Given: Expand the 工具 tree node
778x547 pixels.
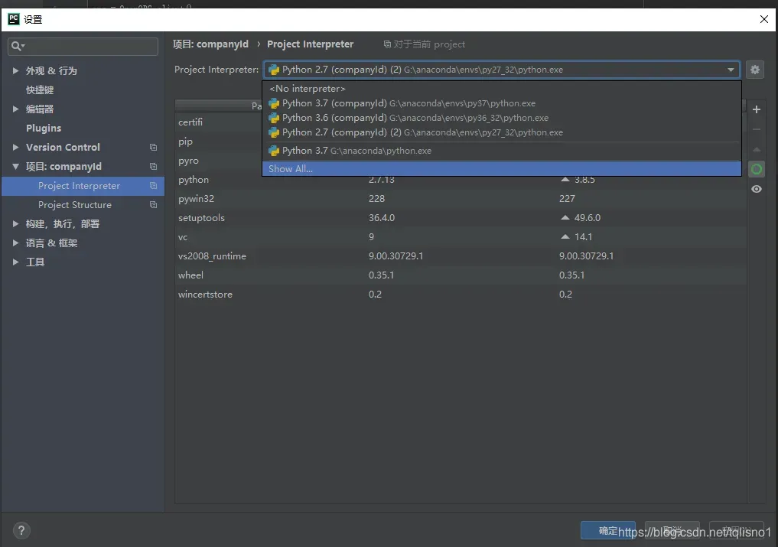Looking at the screenshot, I should coord(15,262).
